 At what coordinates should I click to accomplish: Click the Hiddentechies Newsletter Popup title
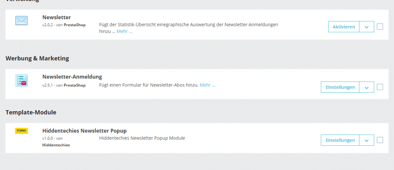pyautogui.click(x=84, y=131)
